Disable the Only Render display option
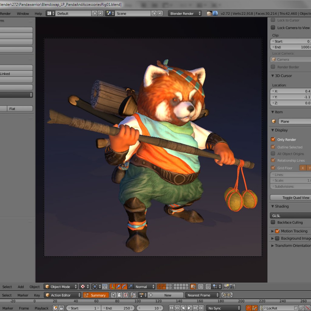 [272, 139]
